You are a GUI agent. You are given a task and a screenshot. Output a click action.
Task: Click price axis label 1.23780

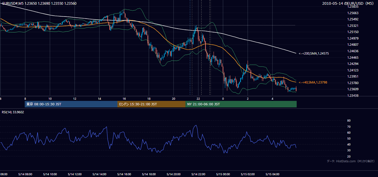pos(353,83)
